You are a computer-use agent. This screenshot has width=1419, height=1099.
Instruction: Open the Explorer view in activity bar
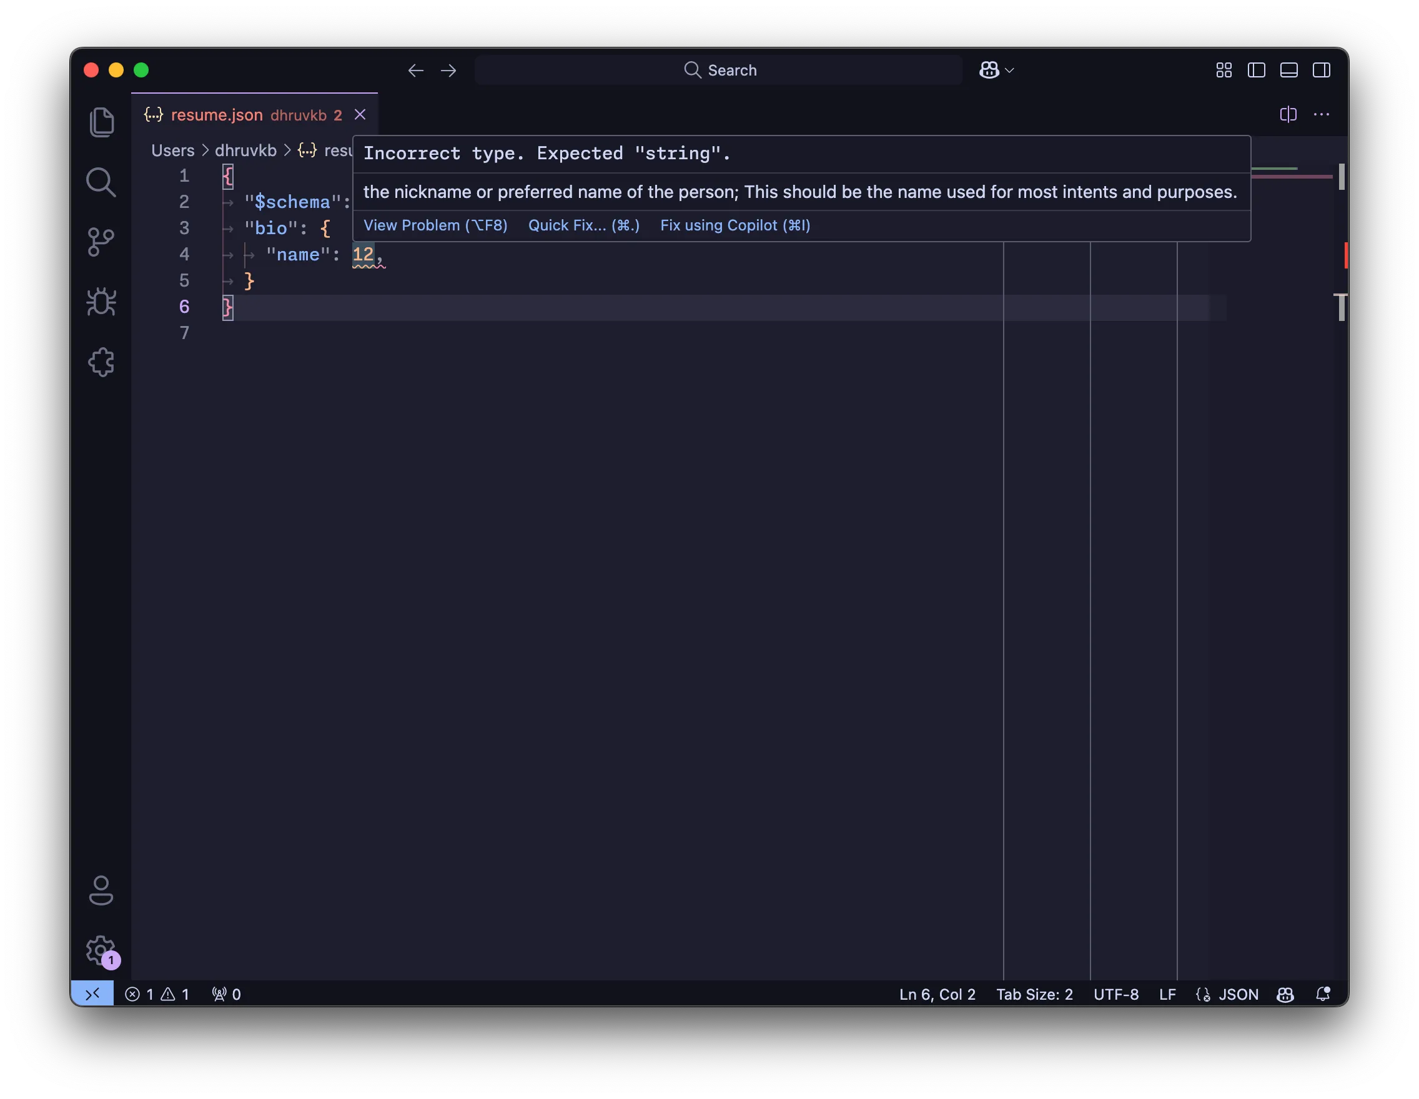tap(101, 122)
